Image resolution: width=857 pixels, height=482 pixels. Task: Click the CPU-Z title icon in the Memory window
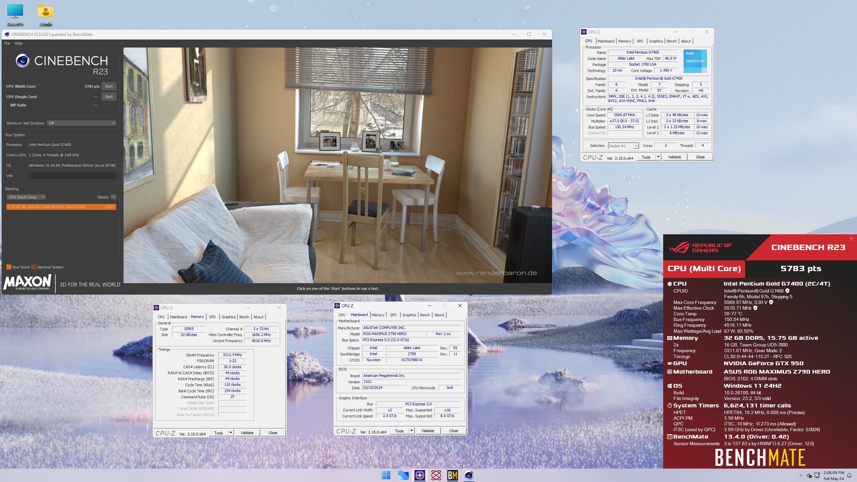156,308
